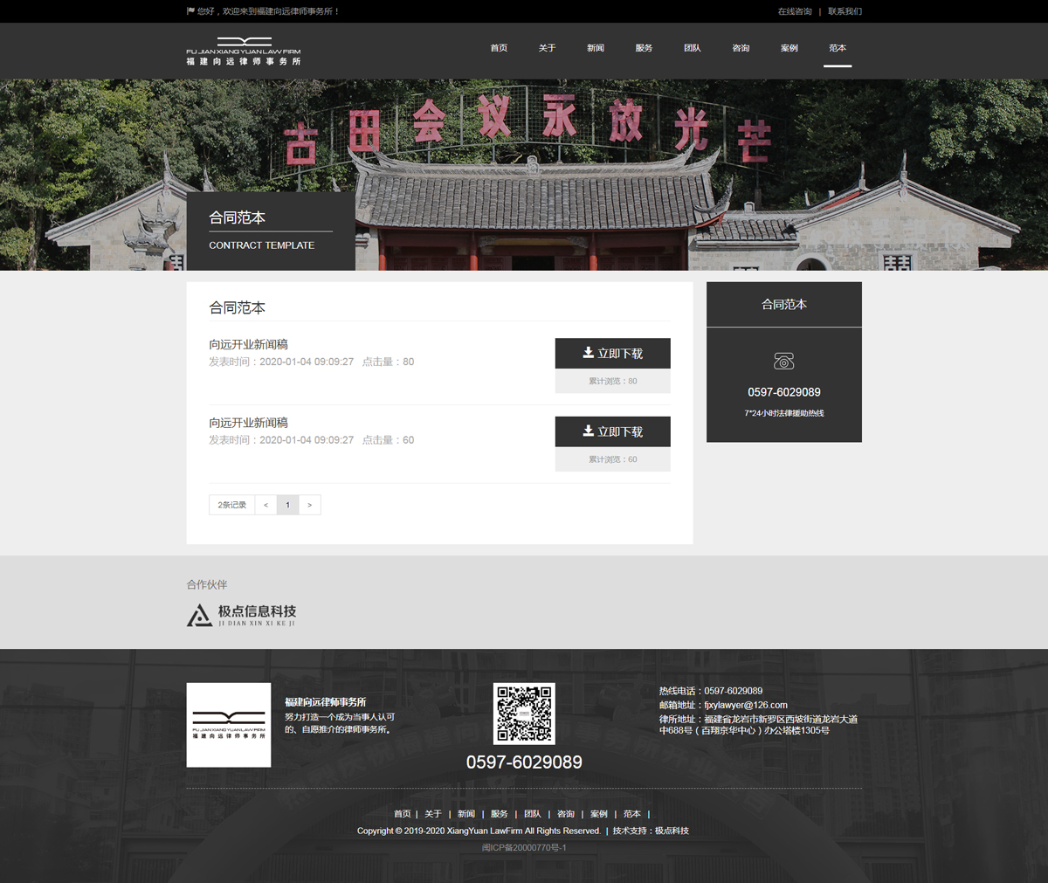Click 闽ICP备20000770号-1 record link
1048x883 pixels.
(x=524, y=847)
